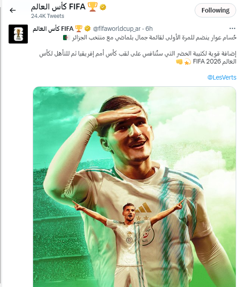Open the tweet author's display name link
238x287 pixels.
pos(53,29)
